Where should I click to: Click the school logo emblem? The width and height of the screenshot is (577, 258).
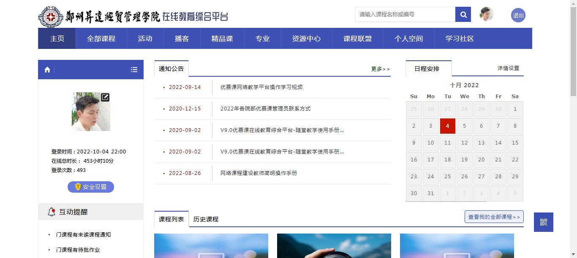(51, 17)
